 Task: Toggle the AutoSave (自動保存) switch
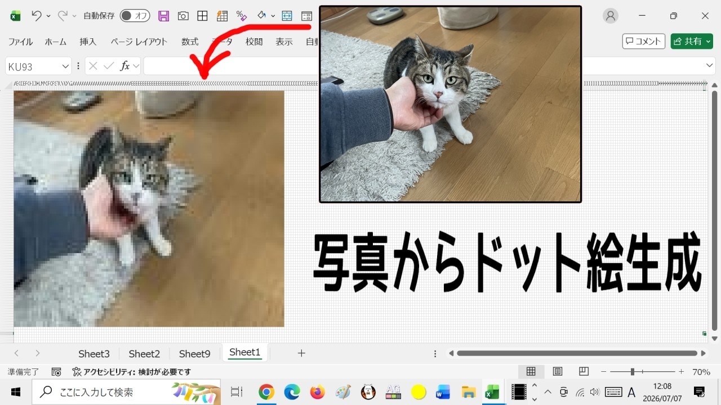pyautogui.click(x=135, y=16)
